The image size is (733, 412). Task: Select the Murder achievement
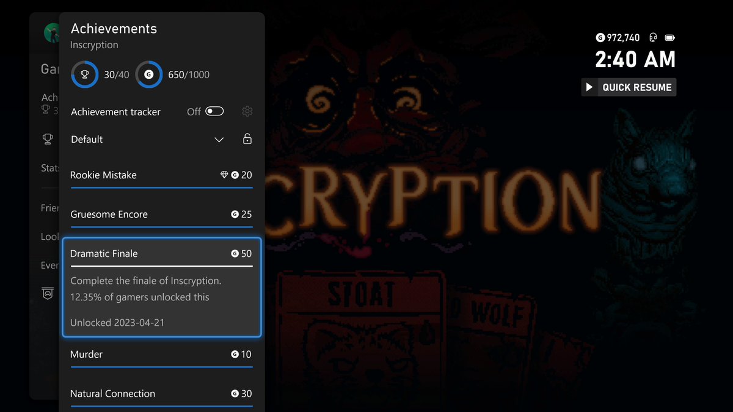click(x=161, y=355)
